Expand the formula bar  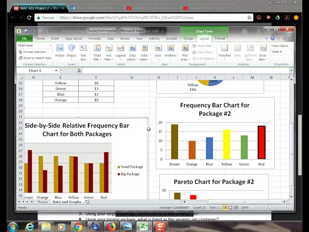tap(292, 71)
